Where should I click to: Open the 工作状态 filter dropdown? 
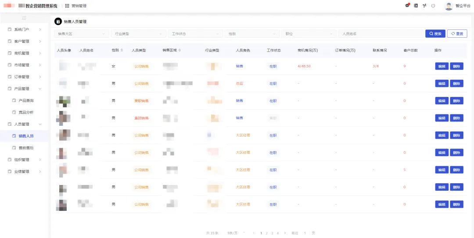(x=195, y=34)
